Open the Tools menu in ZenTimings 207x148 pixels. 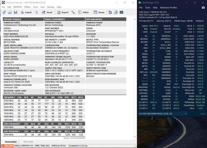tap(147, 8)
